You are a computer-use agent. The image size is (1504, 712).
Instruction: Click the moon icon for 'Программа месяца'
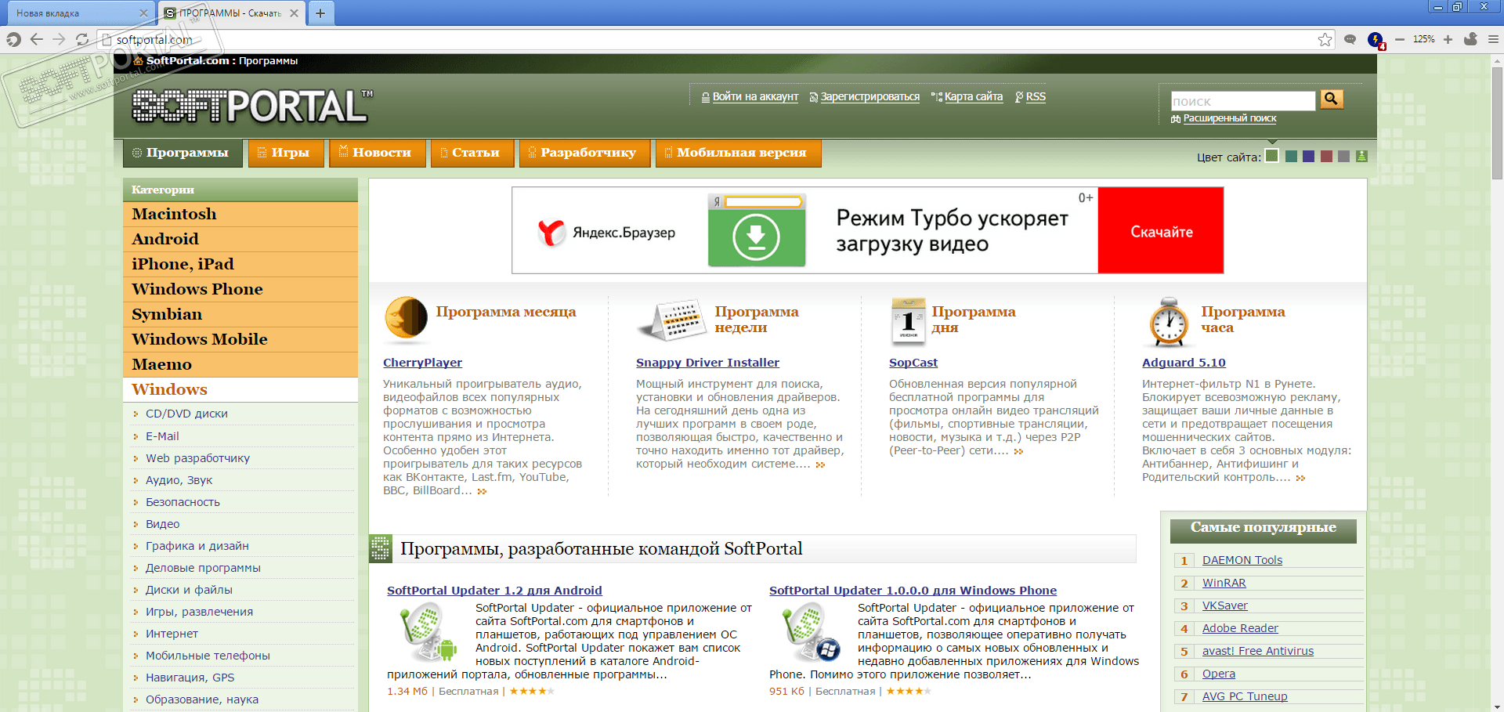pyautogui.click(x=406, y=319)
